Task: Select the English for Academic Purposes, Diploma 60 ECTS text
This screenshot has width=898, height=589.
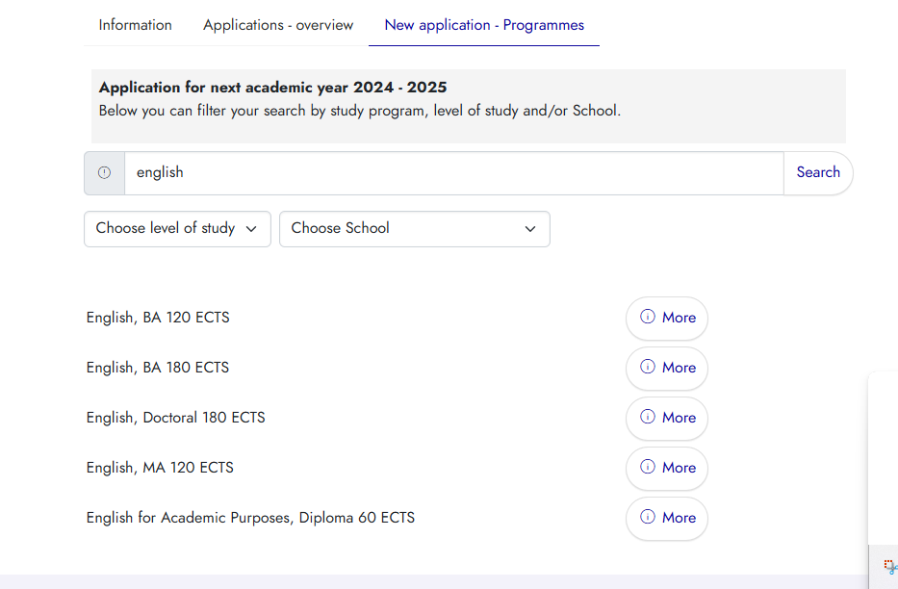Action: tap(250, 518)
